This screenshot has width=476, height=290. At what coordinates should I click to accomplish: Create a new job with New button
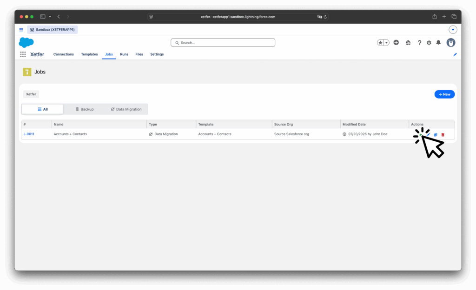pyautogui.click(x=444, y=94)
